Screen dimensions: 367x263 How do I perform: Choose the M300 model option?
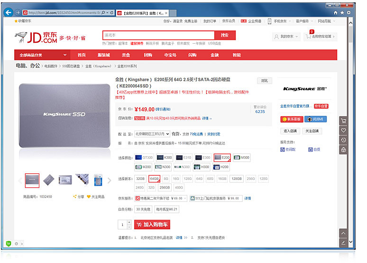tap(241, 158)
